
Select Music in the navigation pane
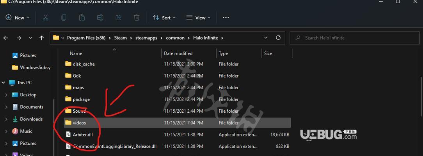(26, 131)
